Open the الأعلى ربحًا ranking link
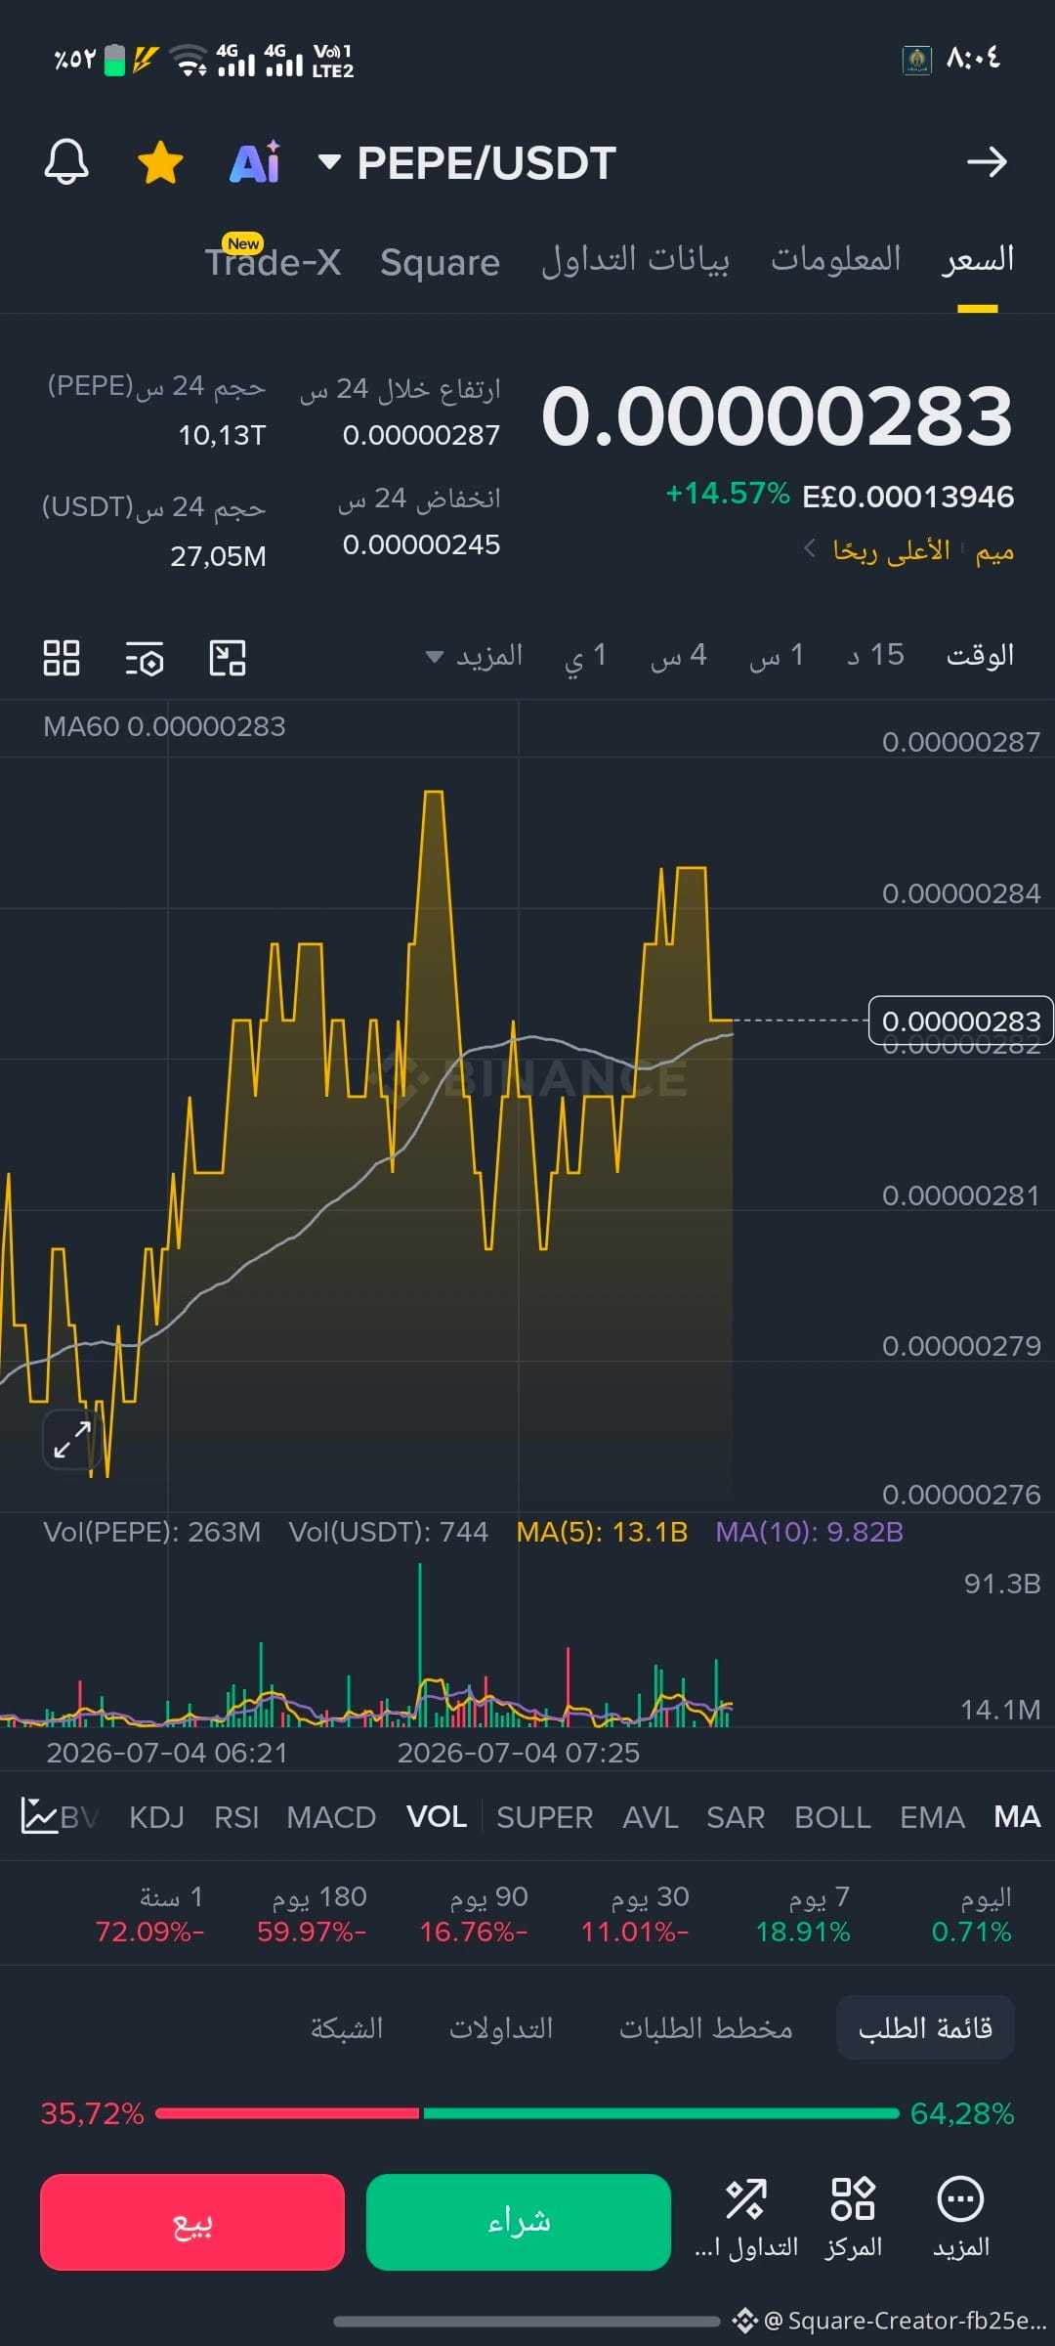1055x2346 pixels. (891, 550)
